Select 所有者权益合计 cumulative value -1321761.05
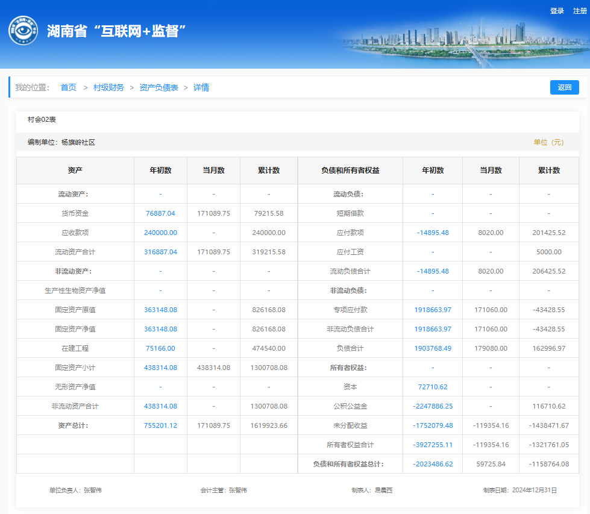 click(548, 444)
